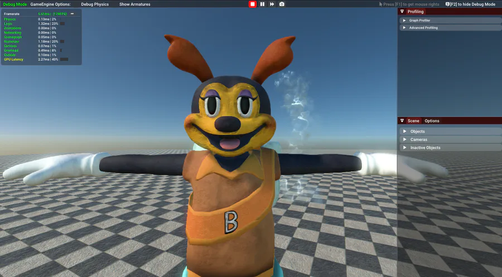Collapse the Framerate panel with the minus button
This screenshot has height=277, width=502.
pos(72,14)
